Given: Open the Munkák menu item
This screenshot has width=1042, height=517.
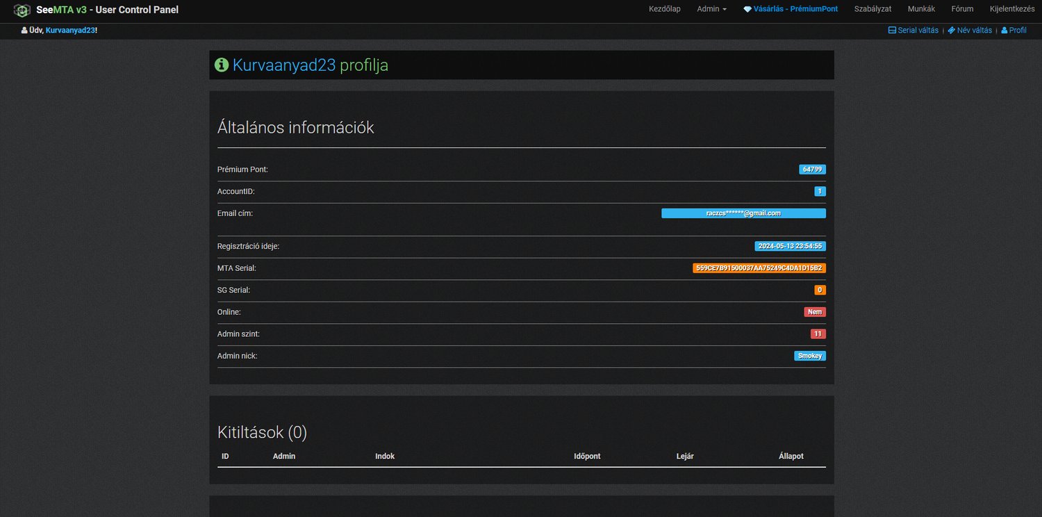Looking at the screenshot, I should (x=921, y=9).
